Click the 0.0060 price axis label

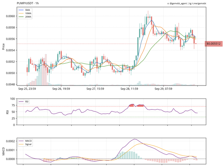click(10, 16)
